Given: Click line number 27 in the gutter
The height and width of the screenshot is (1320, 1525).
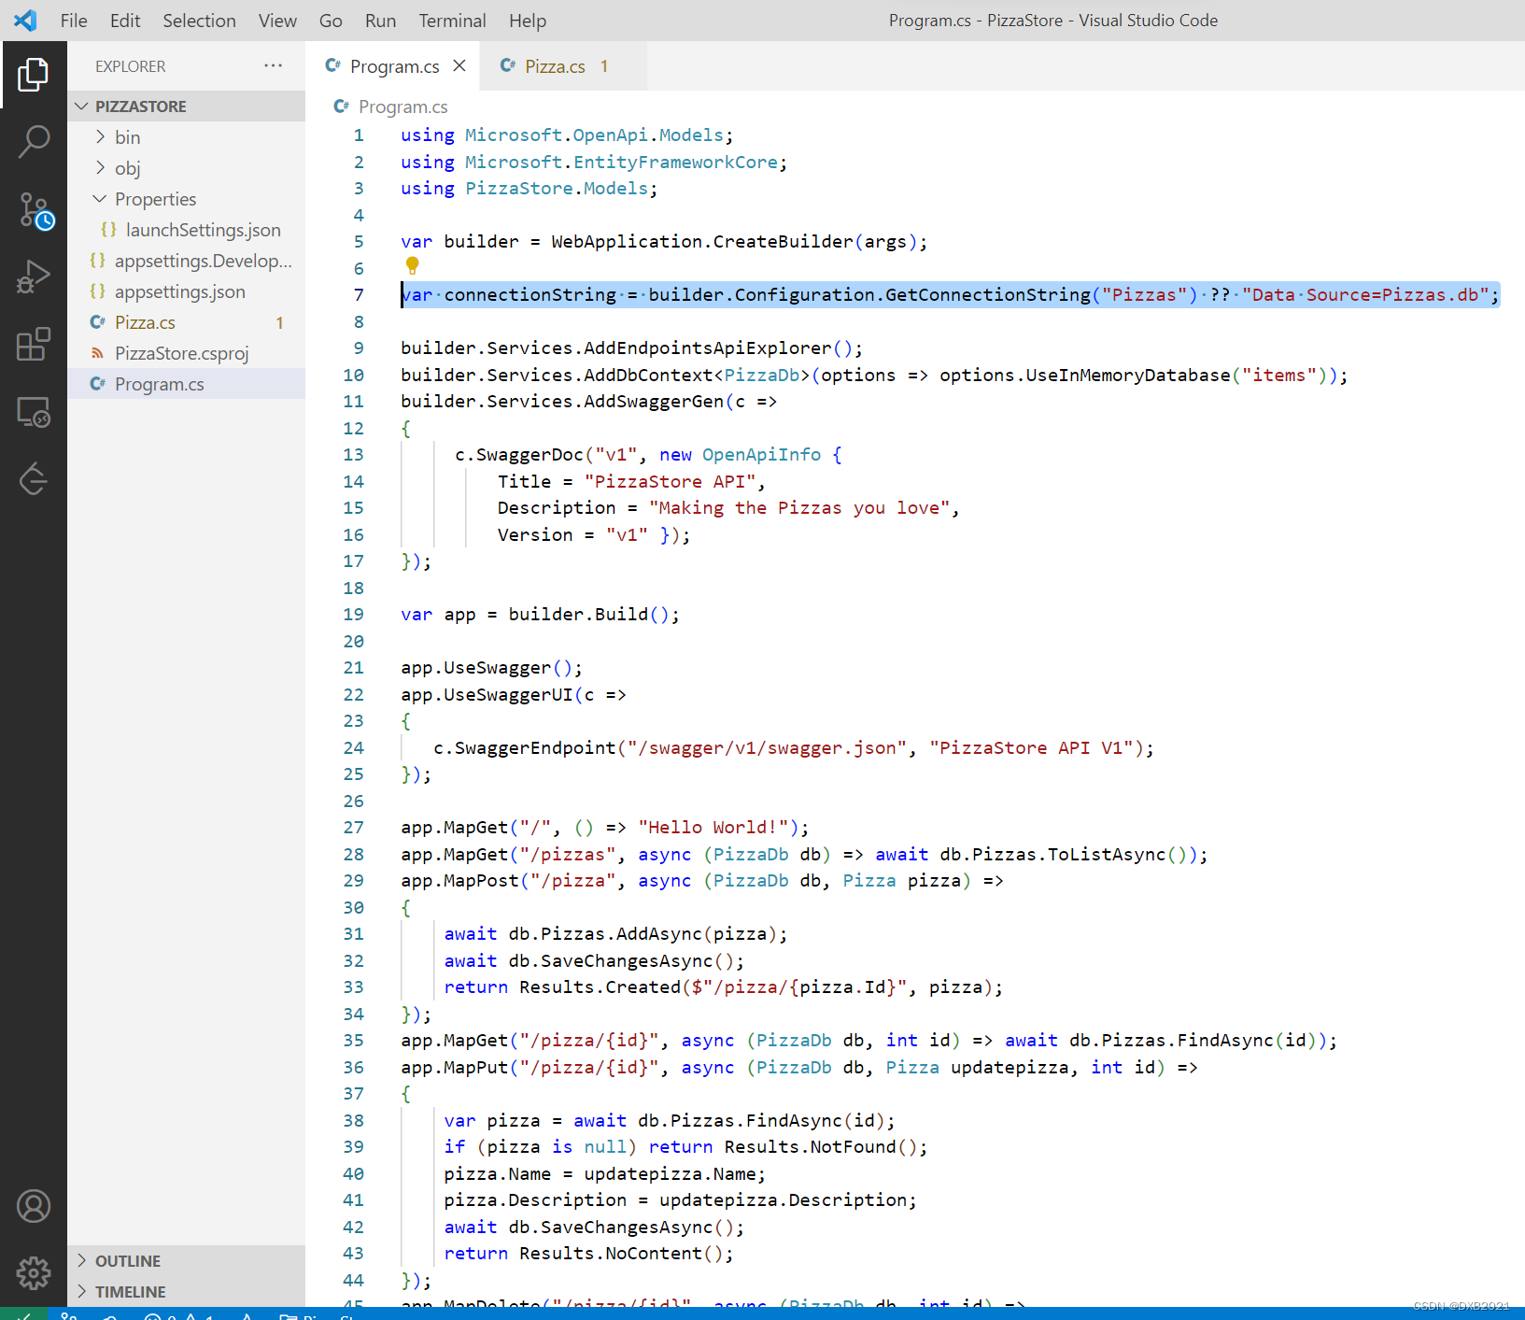Looking at the screenshot, I should (x=353, y=827).
